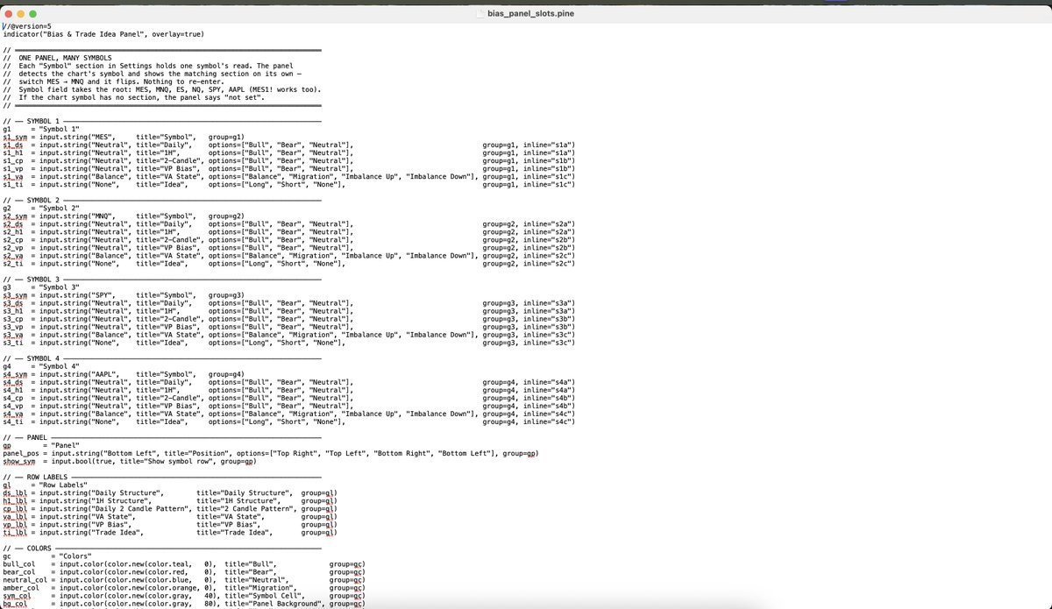
Task: Click the s1_vp variable name
Action: 14,169
